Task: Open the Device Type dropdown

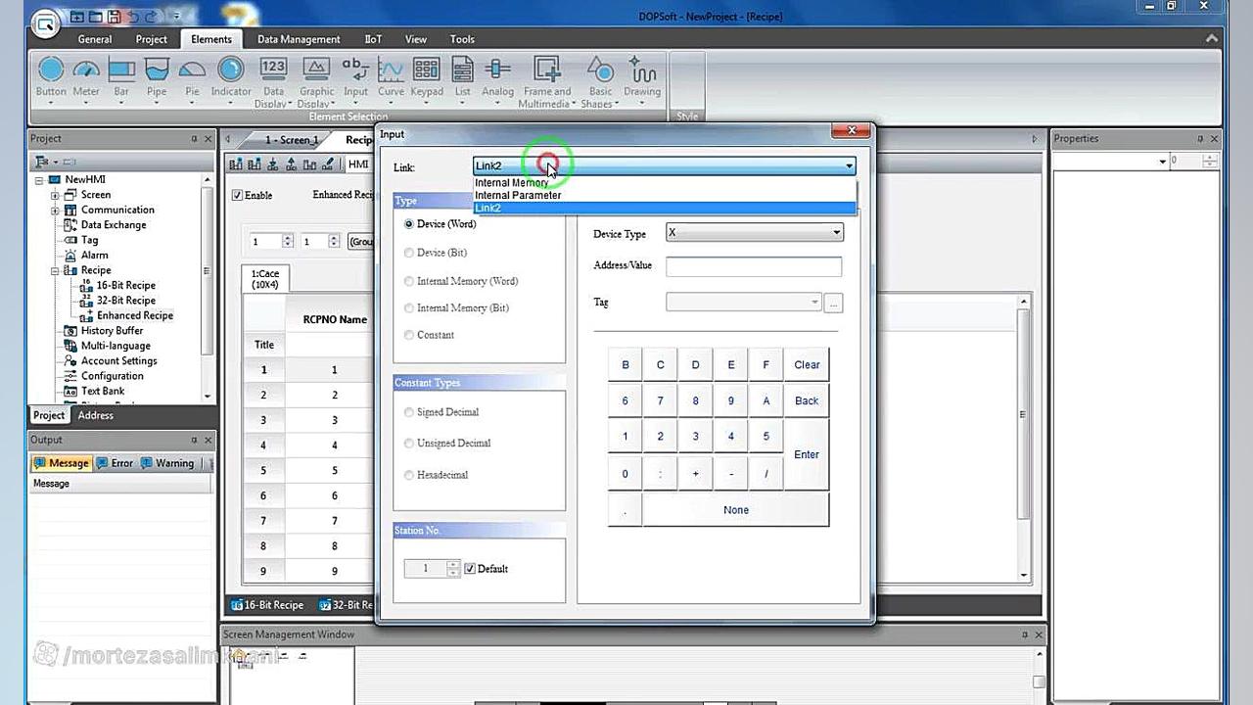Action: click(x=835, y=232)
